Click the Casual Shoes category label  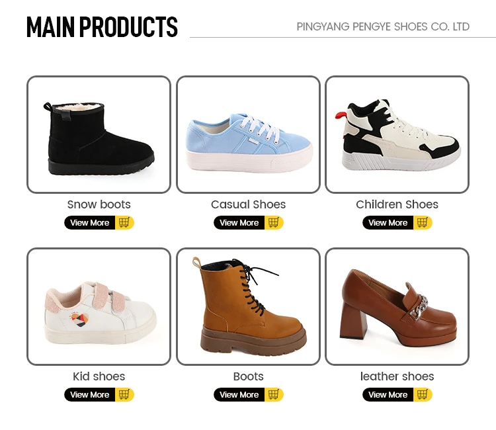coord(248,204)
